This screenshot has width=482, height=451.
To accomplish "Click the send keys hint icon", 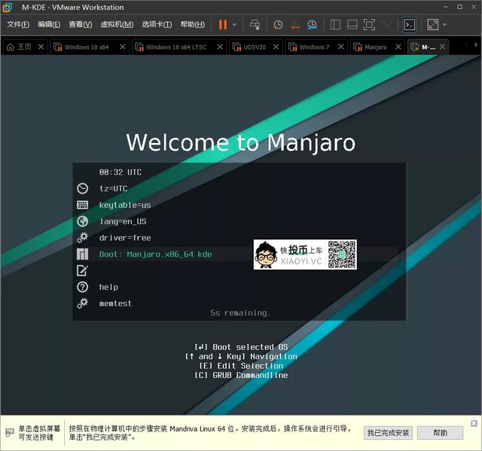I will click(x=10, y=433).
